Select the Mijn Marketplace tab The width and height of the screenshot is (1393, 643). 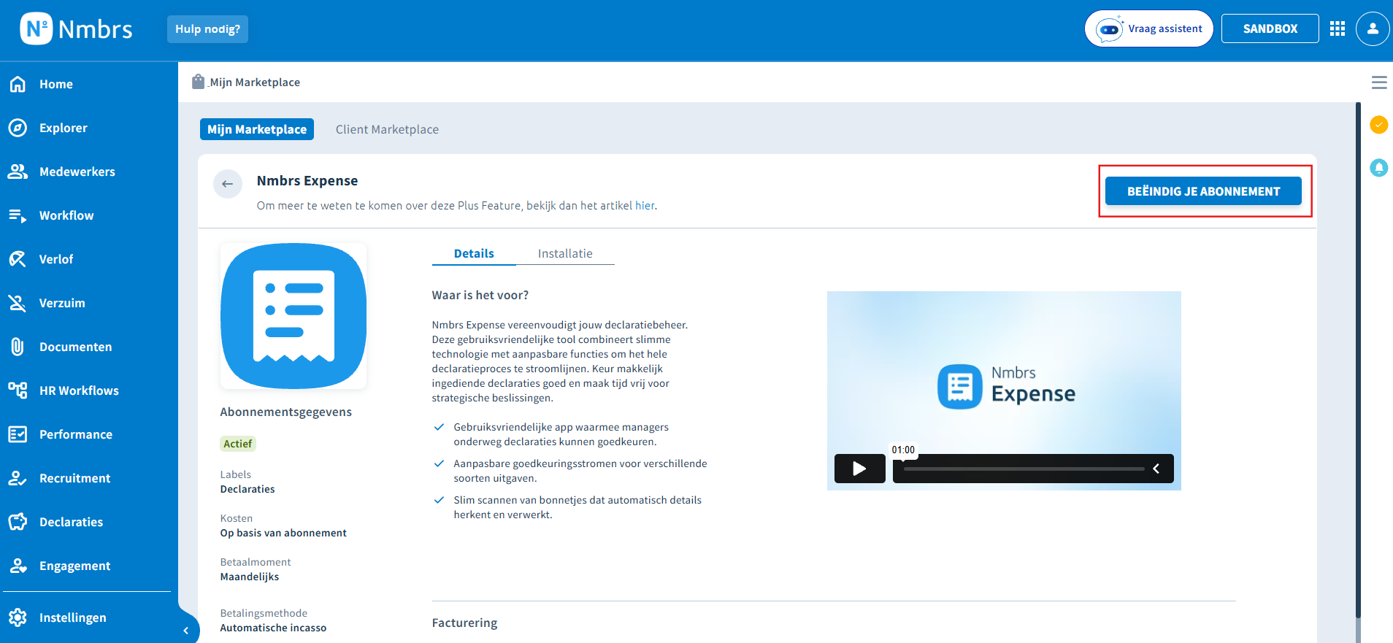pyautogui.click(x=257, y=129)
